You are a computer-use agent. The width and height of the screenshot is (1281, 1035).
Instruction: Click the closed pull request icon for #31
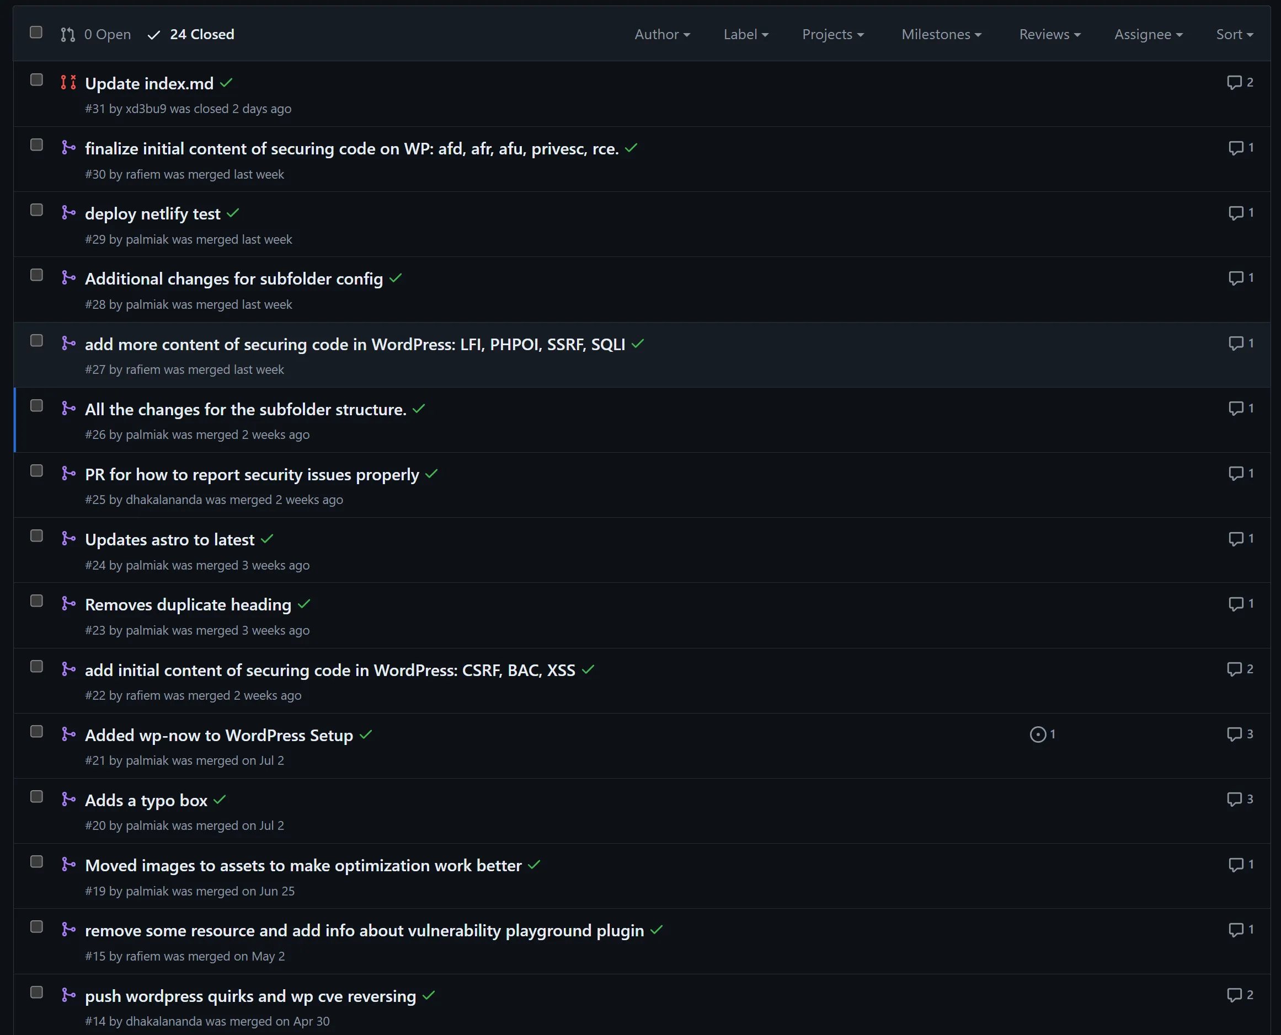[x=68, y=82]
